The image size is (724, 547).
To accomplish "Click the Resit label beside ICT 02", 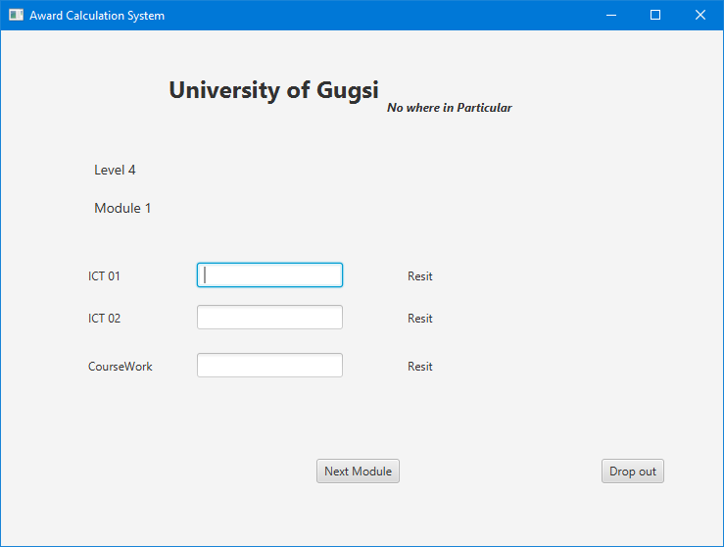I will (419, 319).
